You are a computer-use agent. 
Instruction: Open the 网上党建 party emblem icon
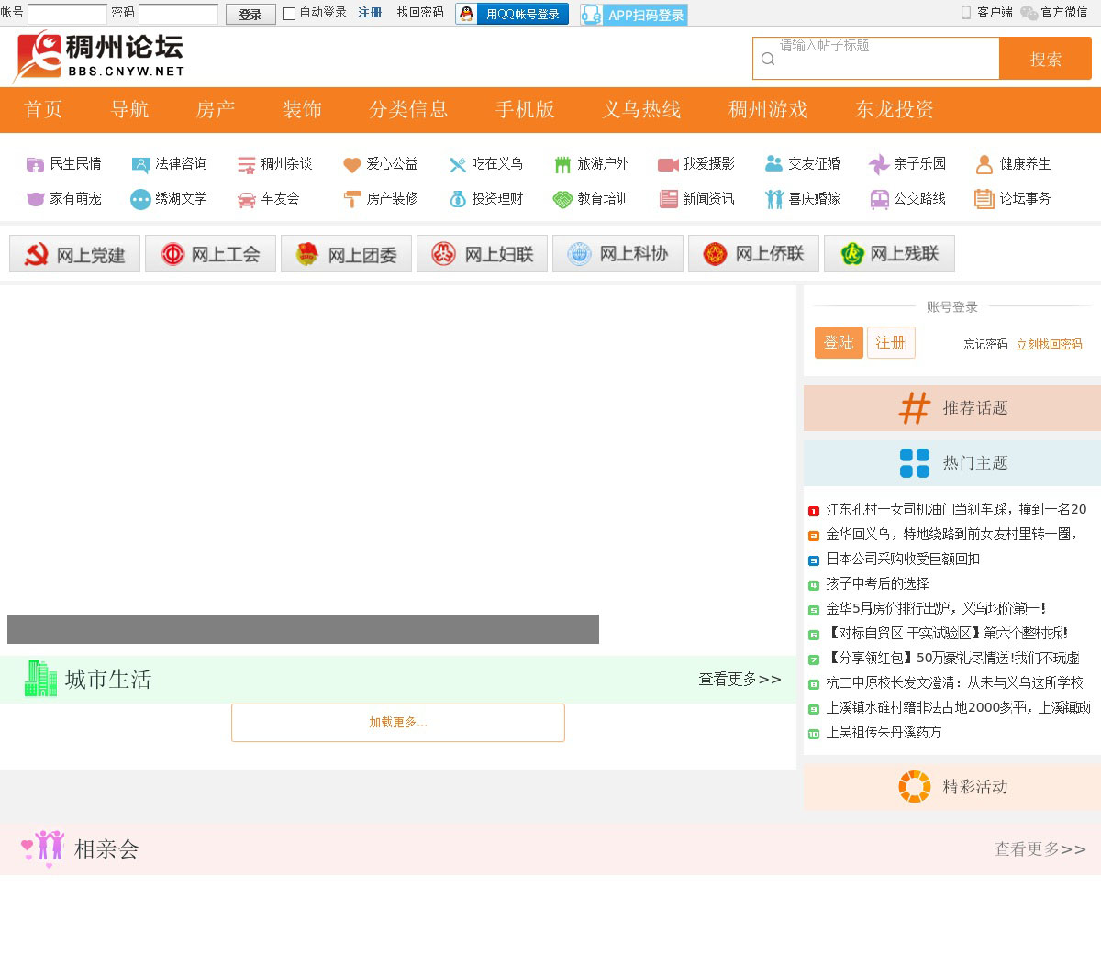[37, 254]
